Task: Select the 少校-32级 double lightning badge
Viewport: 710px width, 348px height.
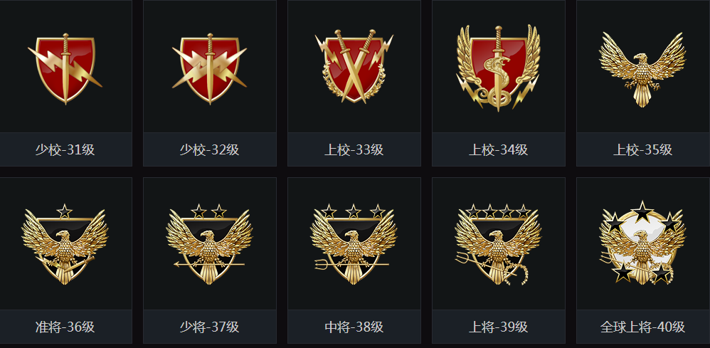Action: tap(209, 68)
